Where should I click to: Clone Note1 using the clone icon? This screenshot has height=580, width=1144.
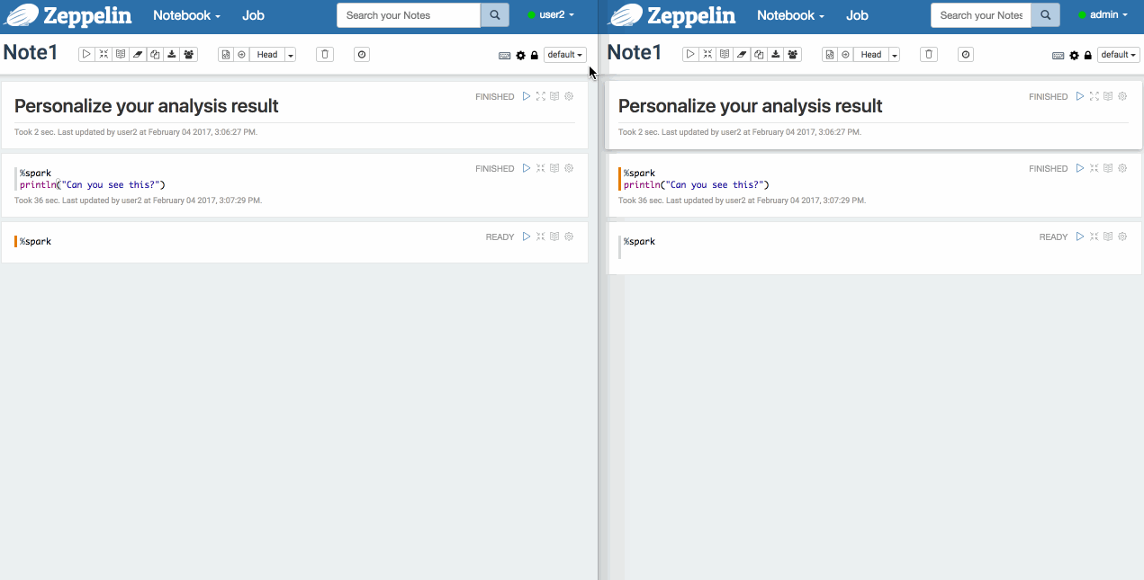click(x=154, y=54)
